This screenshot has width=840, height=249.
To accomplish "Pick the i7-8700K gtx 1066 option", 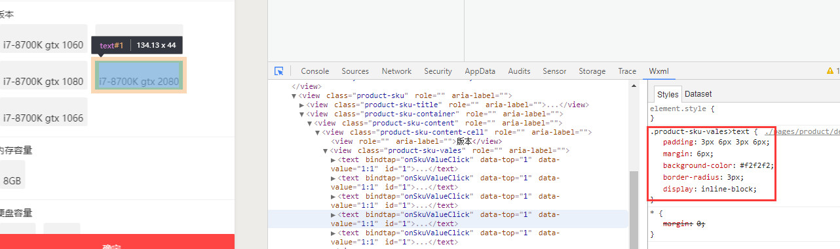I will [x=43, y=112].
